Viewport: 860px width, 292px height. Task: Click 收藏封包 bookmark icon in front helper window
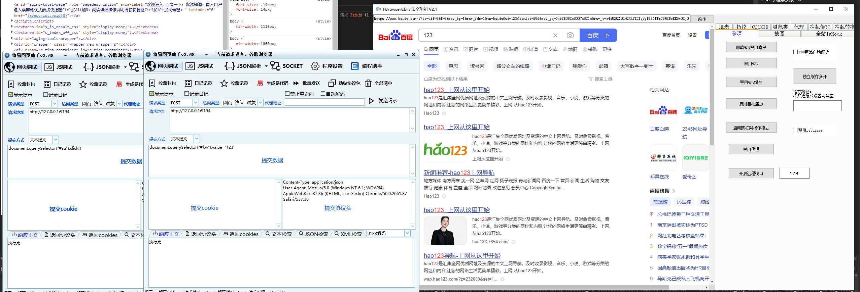(x=152, y=83)
